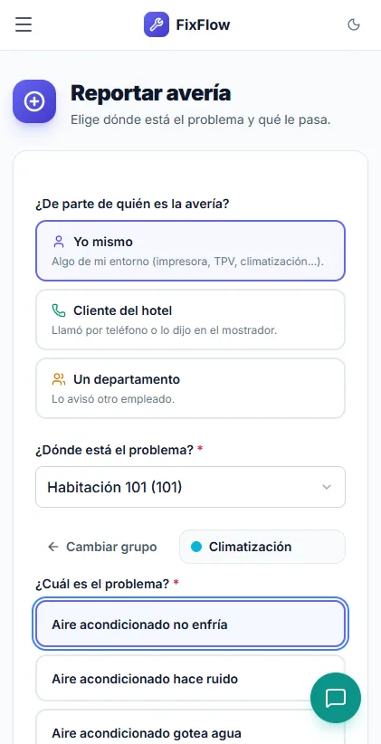Image resolution: width=381 pixels, height=744 pixels.
Task: Click the Climatización group chip
Action: click(x=262, y=547)
